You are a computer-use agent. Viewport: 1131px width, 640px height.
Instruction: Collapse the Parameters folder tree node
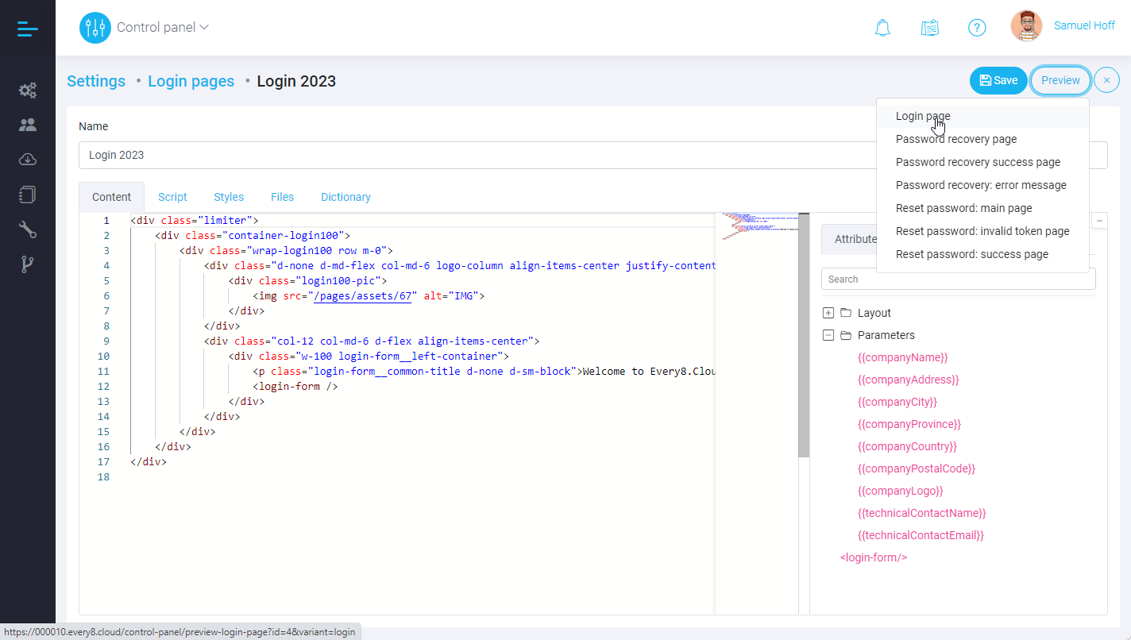click(x=828, y=335)
